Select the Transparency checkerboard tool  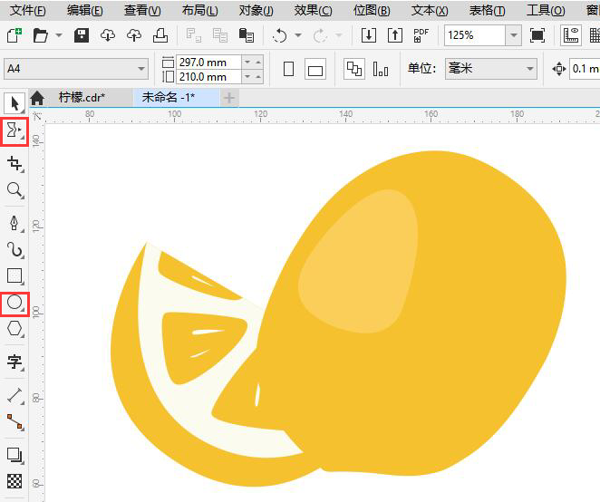(x=15, y=481)
